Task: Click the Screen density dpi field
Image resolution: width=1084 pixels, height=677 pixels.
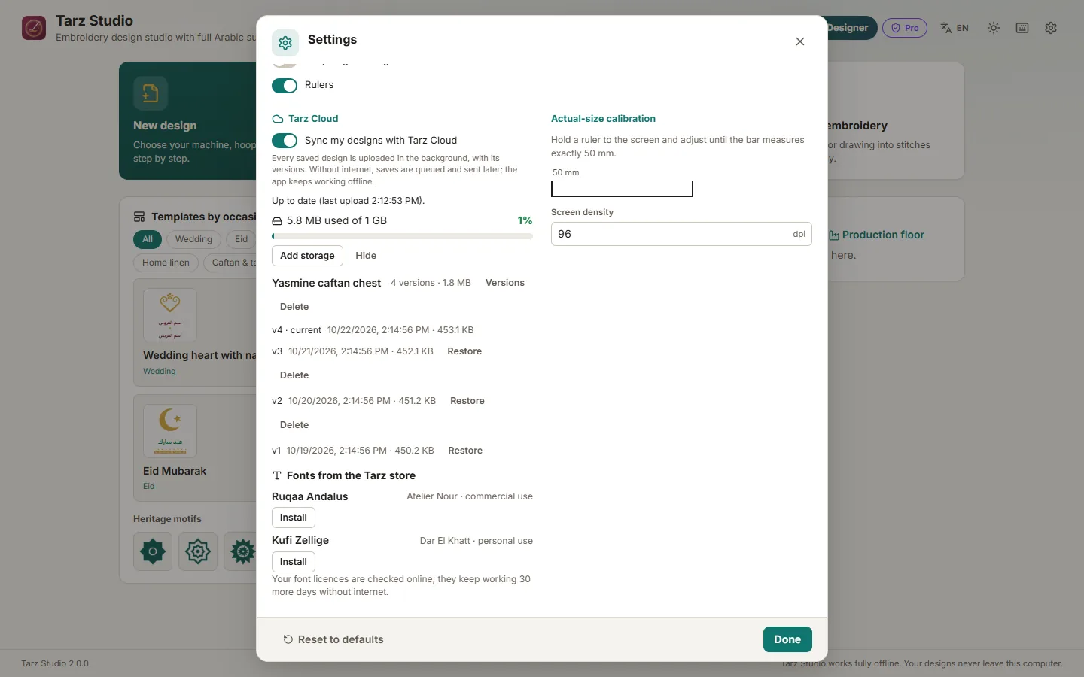Action: click(681, 234)
